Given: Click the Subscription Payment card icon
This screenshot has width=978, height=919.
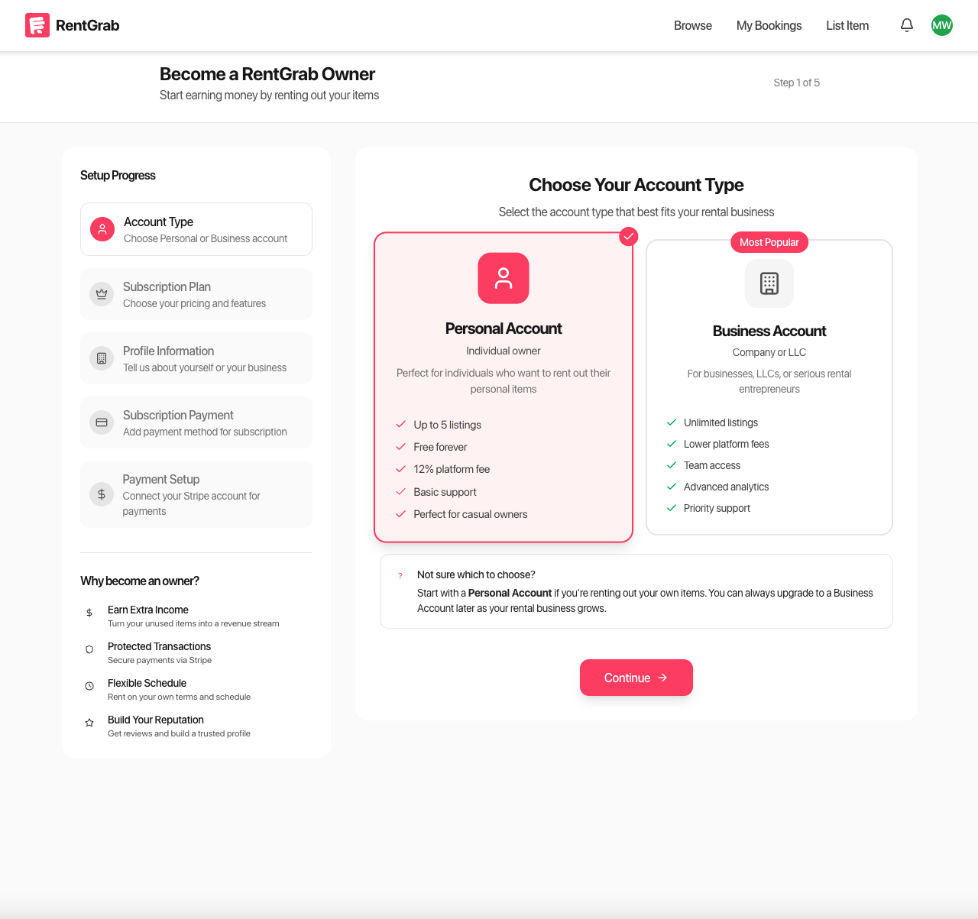Looking at the screenshot, I should tap(102, 422).
